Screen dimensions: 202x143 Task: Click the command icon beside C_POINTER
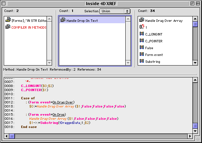[x=142, y=40]
